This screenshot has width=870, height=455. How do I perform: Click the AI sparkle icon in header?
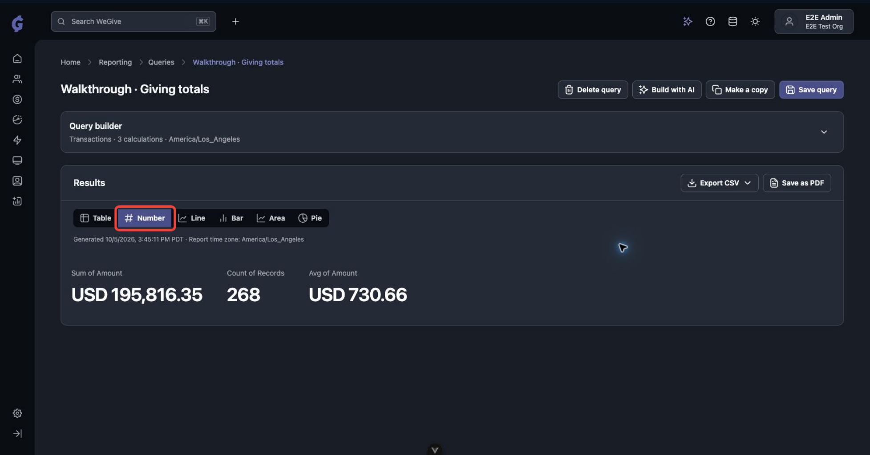(x=688, y=21)
